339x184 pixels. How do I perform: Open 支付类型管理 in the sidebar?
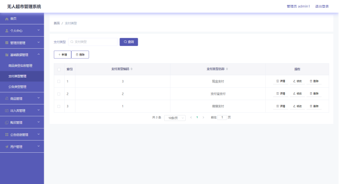point(22,76)
